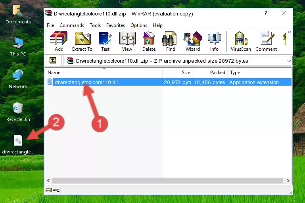Launch the Wizard tool
This screenshot has height=203, width=305.
point(193,41)
